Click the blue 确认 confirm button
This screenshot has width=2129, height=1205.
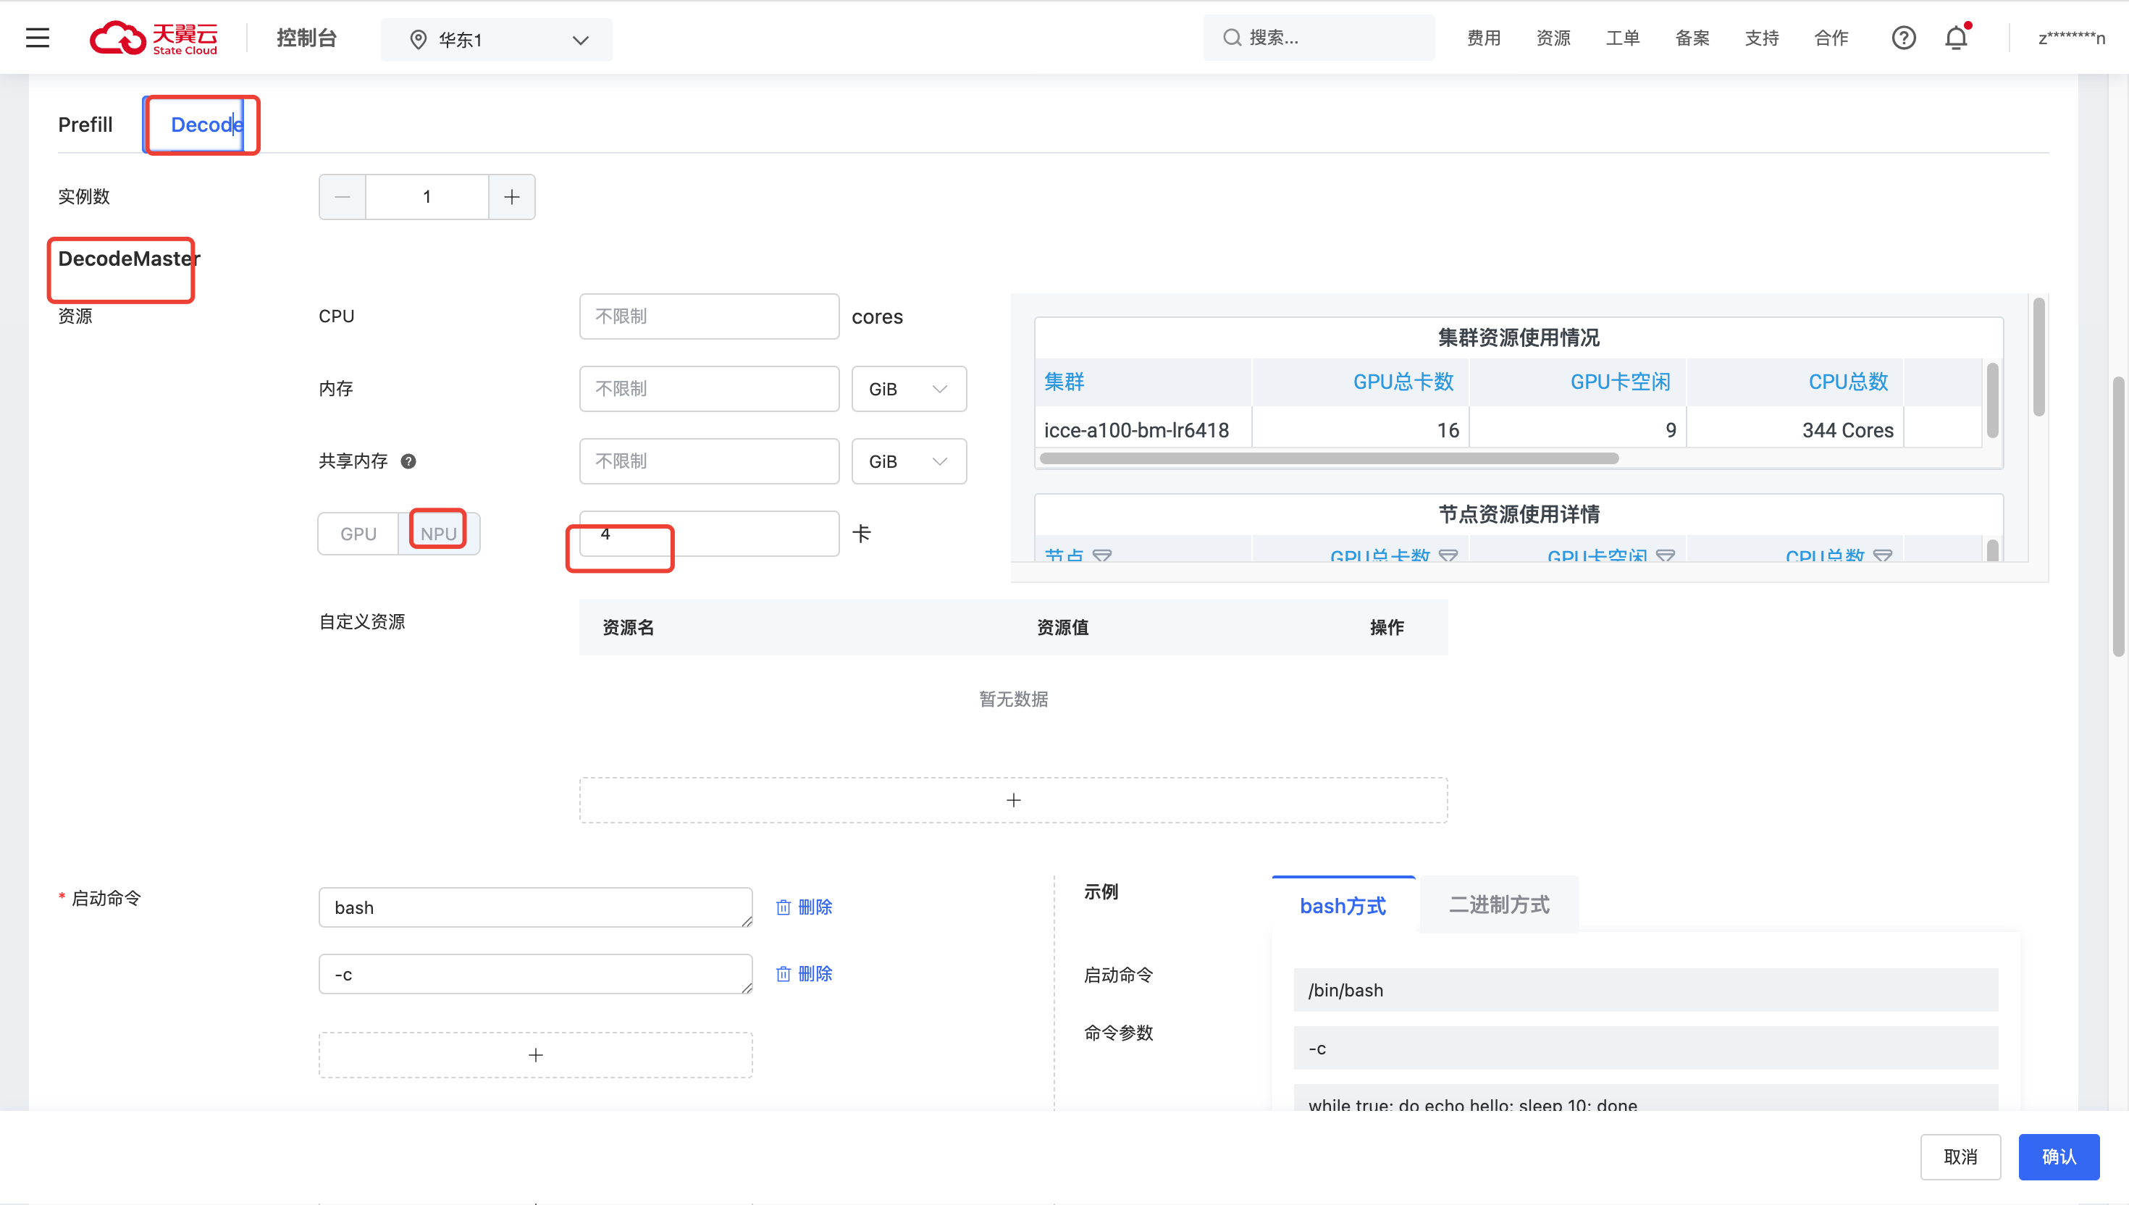pos(2058,1156)
